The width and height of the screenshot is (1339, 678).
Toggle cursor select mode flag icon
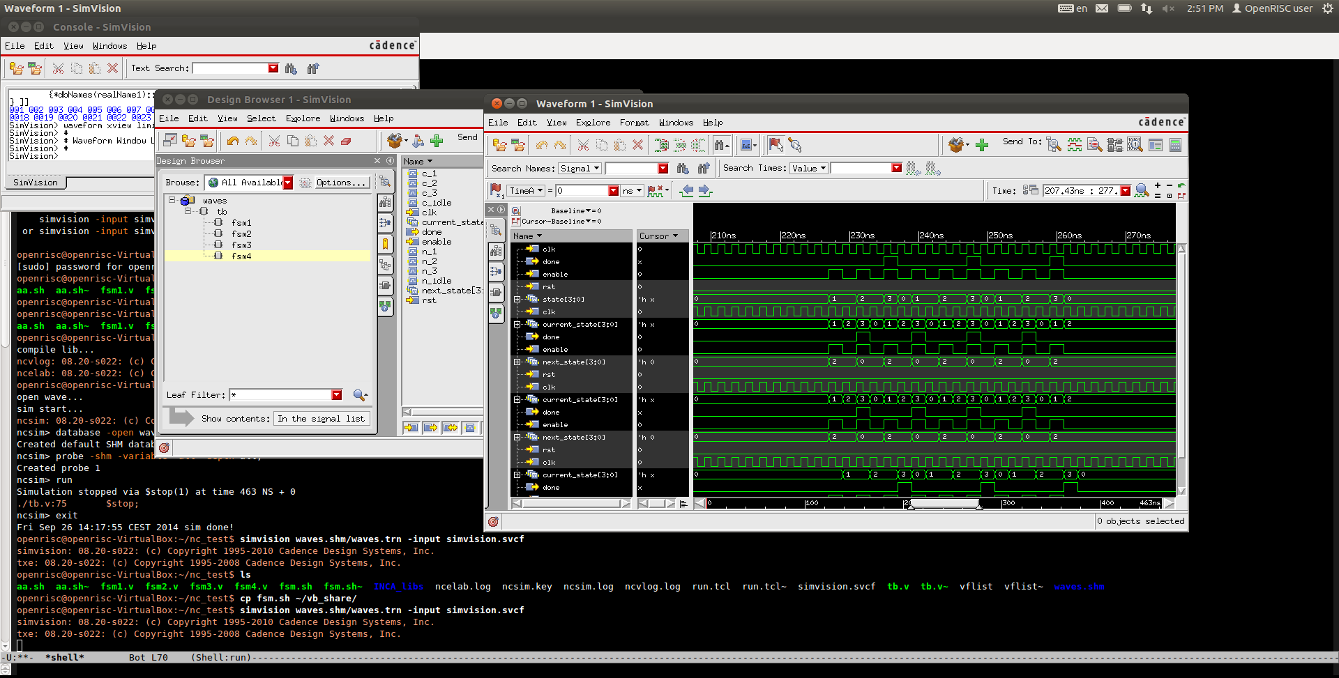click(775, 145)
